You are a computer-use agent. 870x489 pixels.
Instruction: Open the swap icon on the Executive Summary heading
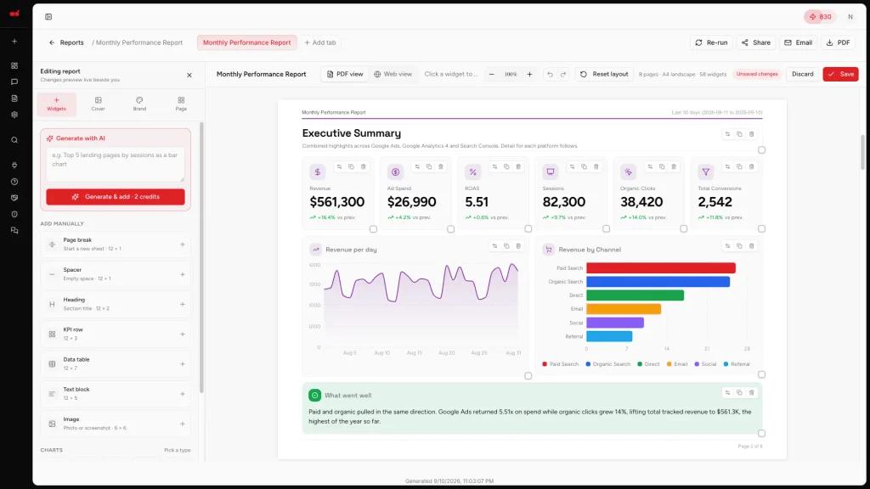coord(727,134)
